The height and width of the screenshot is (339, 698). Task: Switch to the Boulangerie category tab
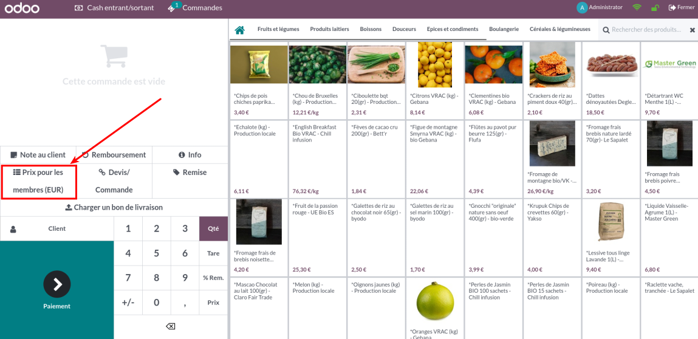(504, 29)
